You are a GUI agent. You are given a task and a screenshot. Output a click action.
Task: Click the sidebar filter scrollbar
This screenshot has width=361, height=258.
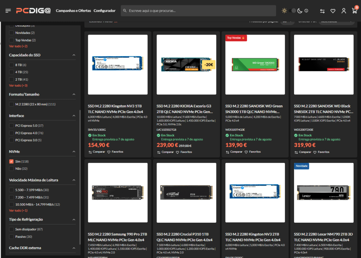point(80,177)
